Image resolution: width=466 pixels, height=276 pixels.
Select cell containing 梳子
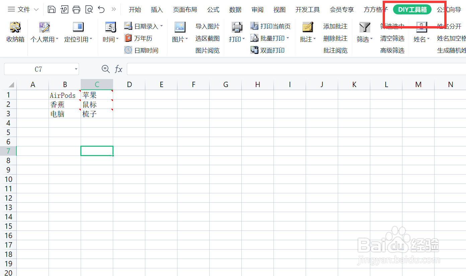[97, 114]
